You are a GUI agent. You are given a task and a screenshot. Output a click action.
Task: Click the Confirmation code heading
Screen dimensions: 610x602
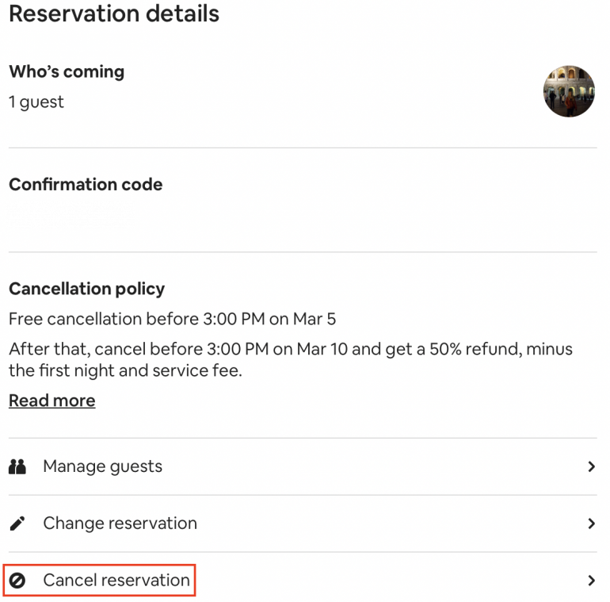(x=86, y=184)
